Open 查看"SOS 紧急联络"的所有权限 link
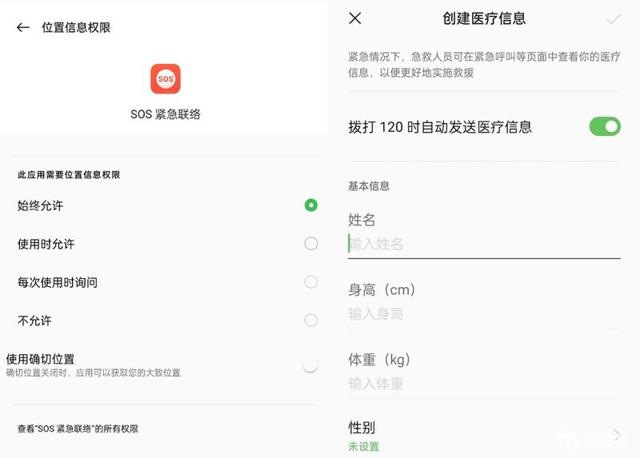Screen dimensions: 640x458 tap(78, 428)
